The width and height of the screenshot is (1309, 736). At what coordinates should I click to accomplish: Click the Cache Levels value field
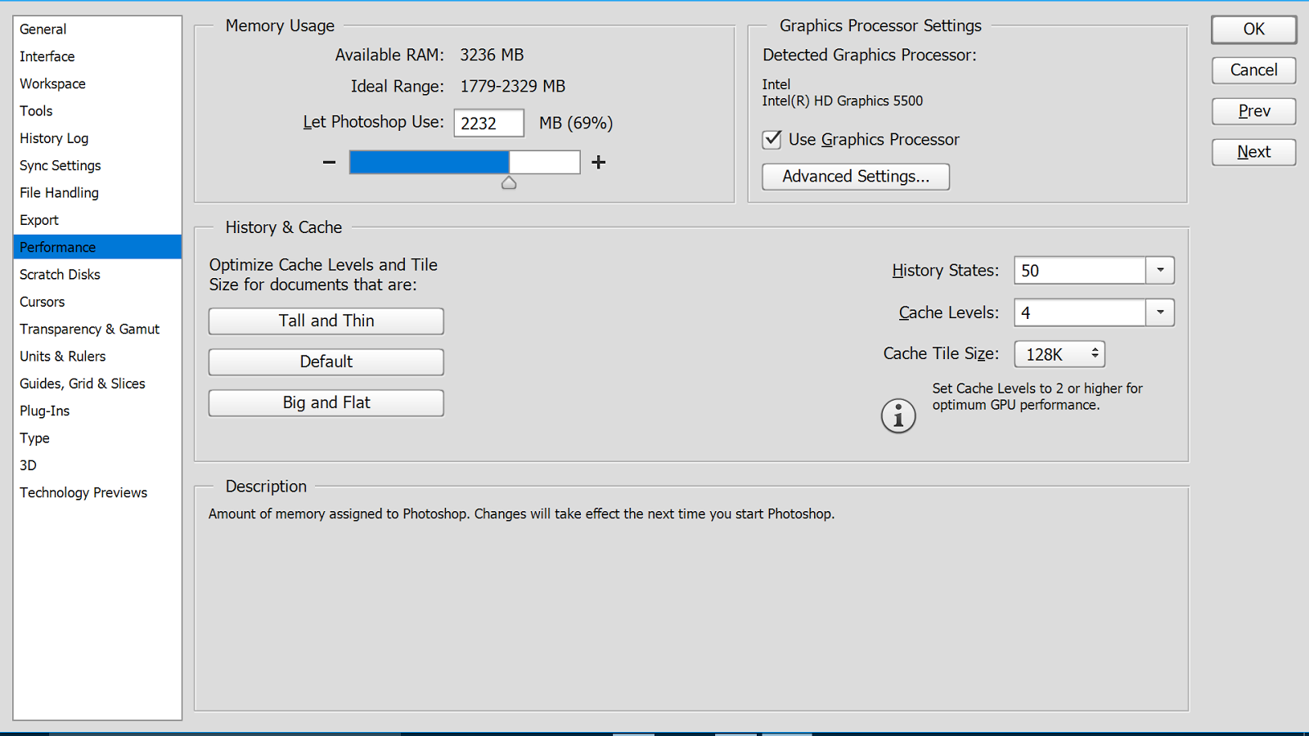pyautogui.click(x=1080, y=312)
